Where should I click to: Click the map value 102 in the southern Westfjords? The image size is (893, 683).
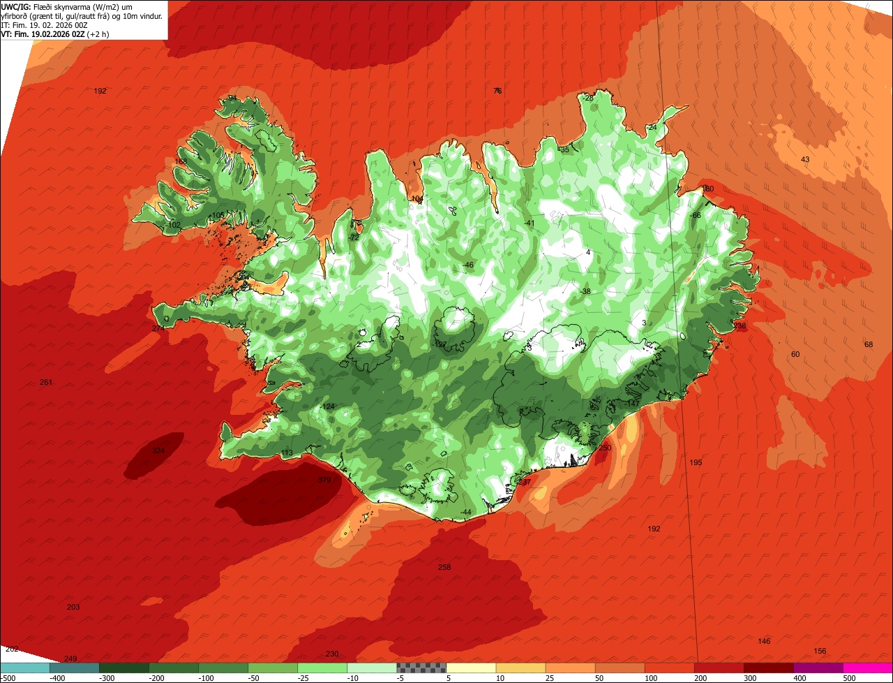(x=174, y=226)
